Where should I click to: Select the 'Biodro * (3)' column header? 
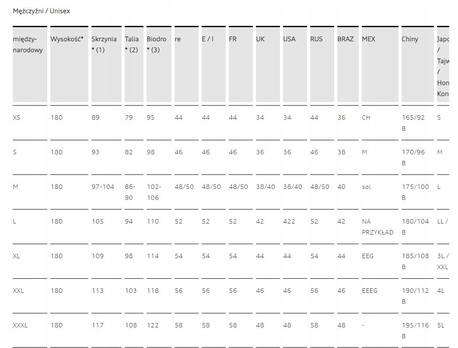coord(156,44)
